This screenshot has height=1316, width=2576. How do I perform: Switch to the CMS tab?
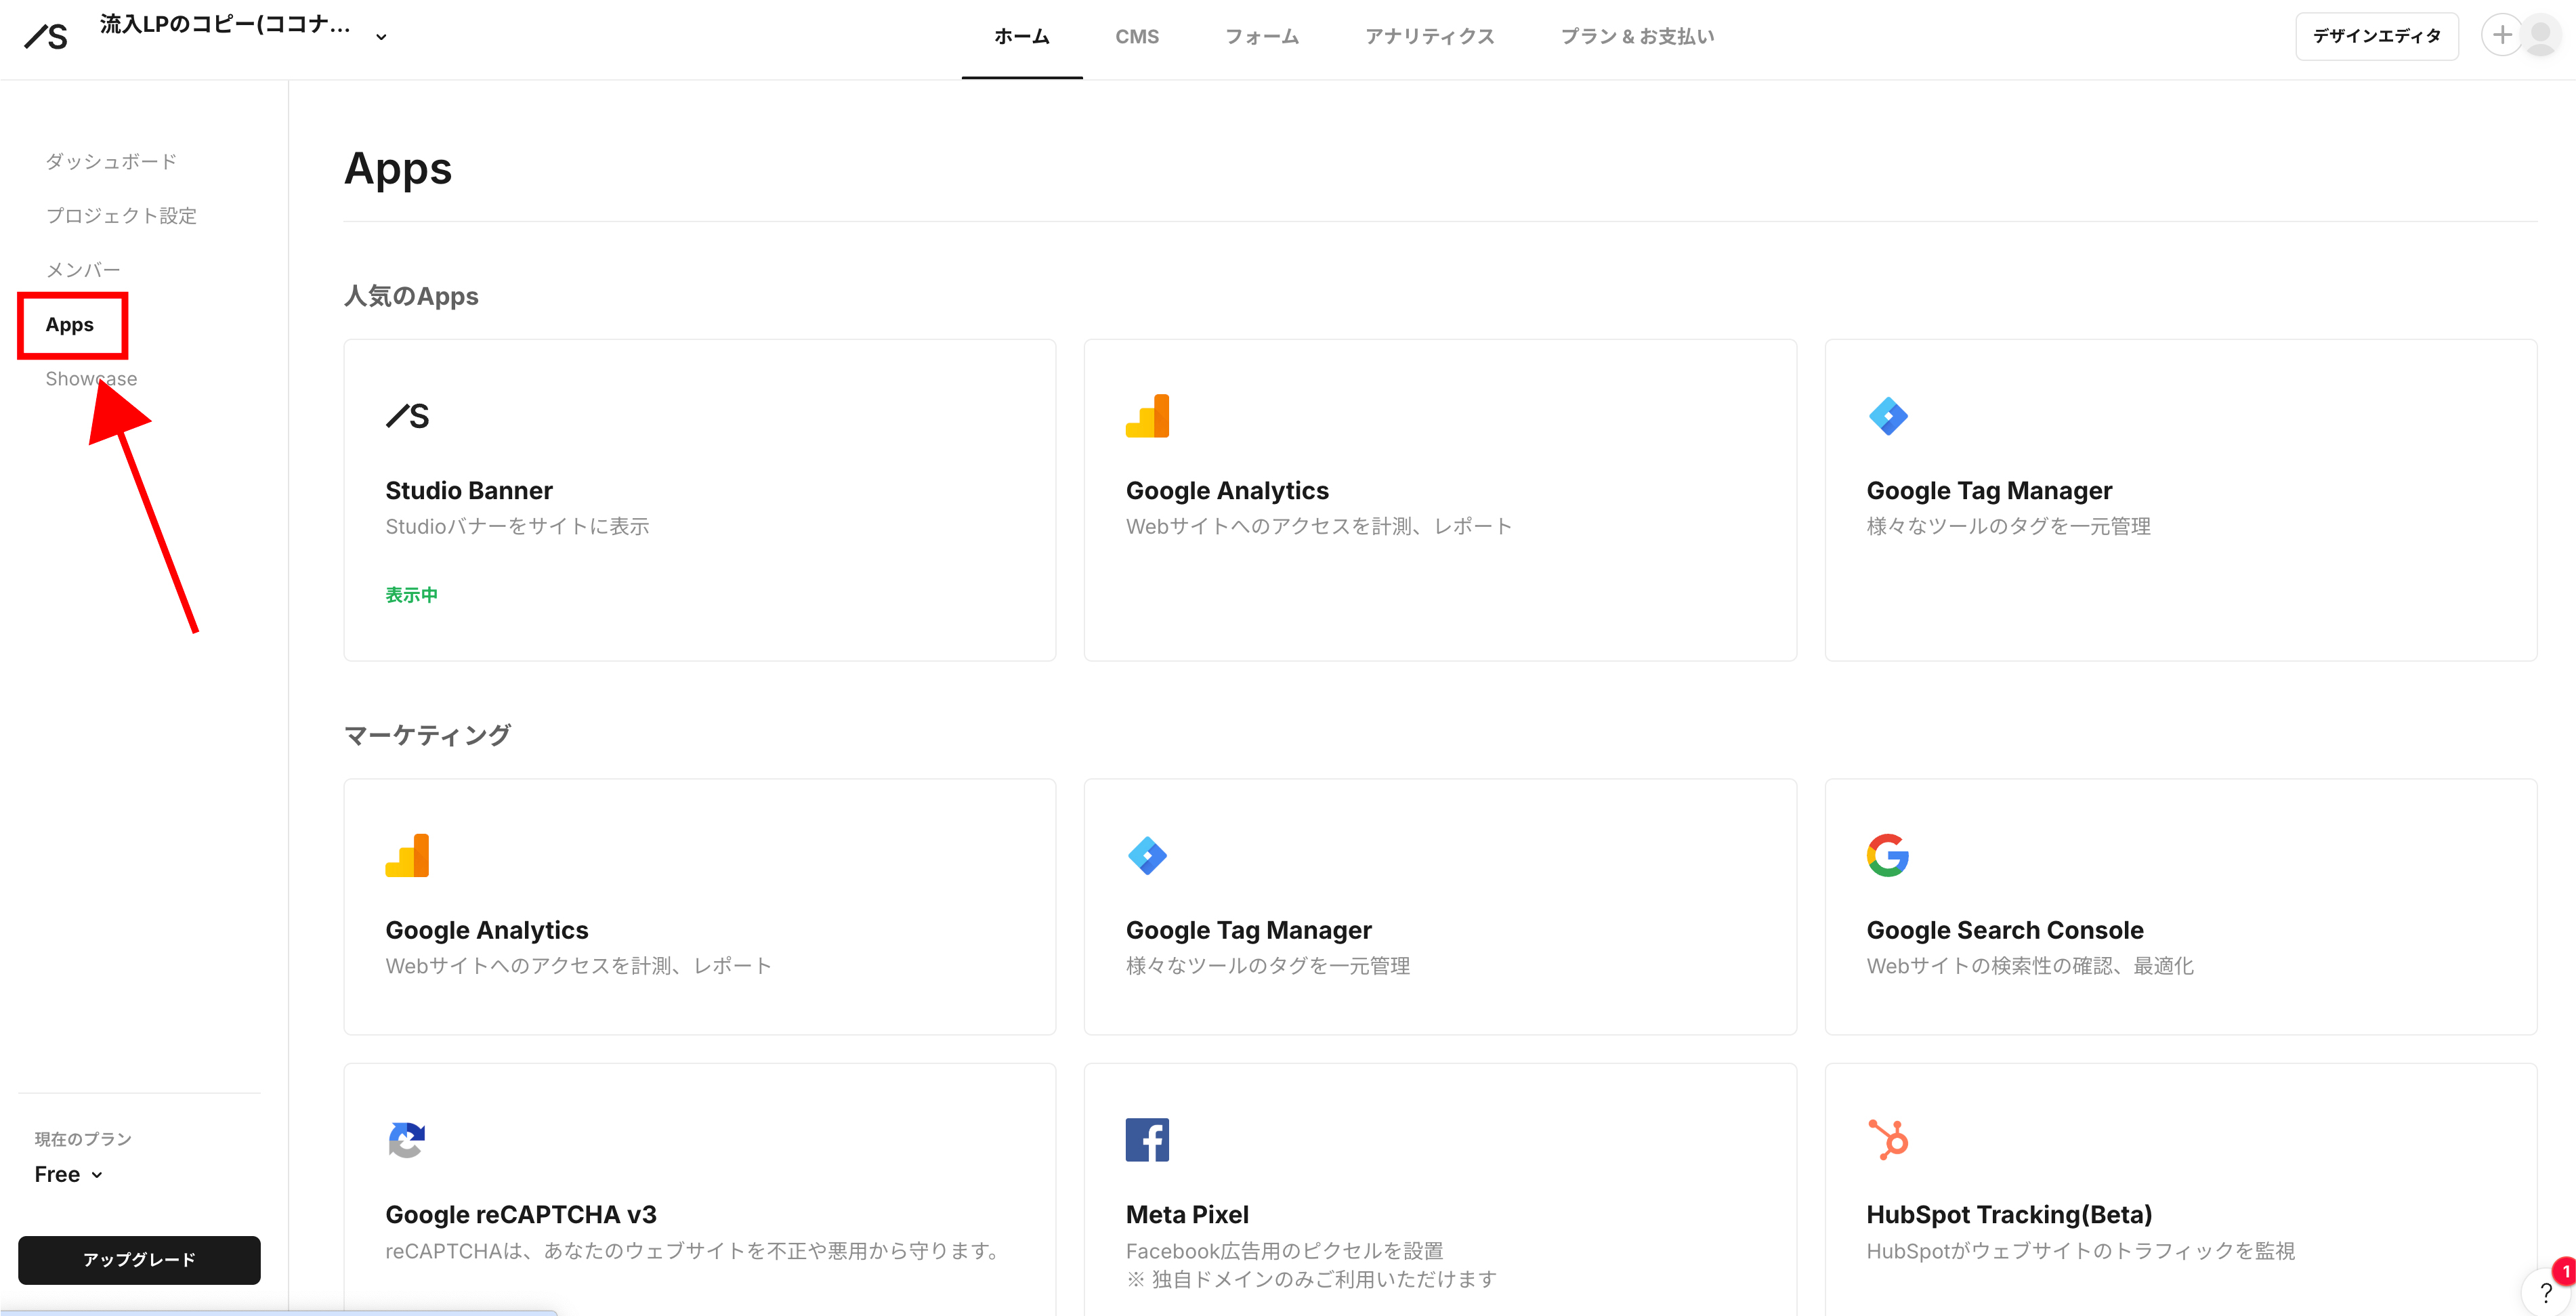(x=1137, y=37)
